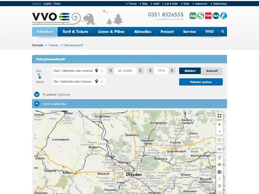Switch language to English
Image resolution: width=259 pixels, height=194 pixels.
tap(47, 4)
